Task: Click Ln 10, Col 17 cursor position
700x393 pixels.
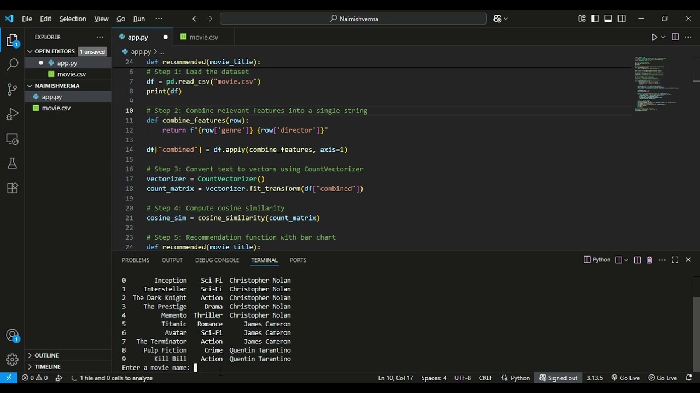Action: pyautogui.click(x=395, y=378)
